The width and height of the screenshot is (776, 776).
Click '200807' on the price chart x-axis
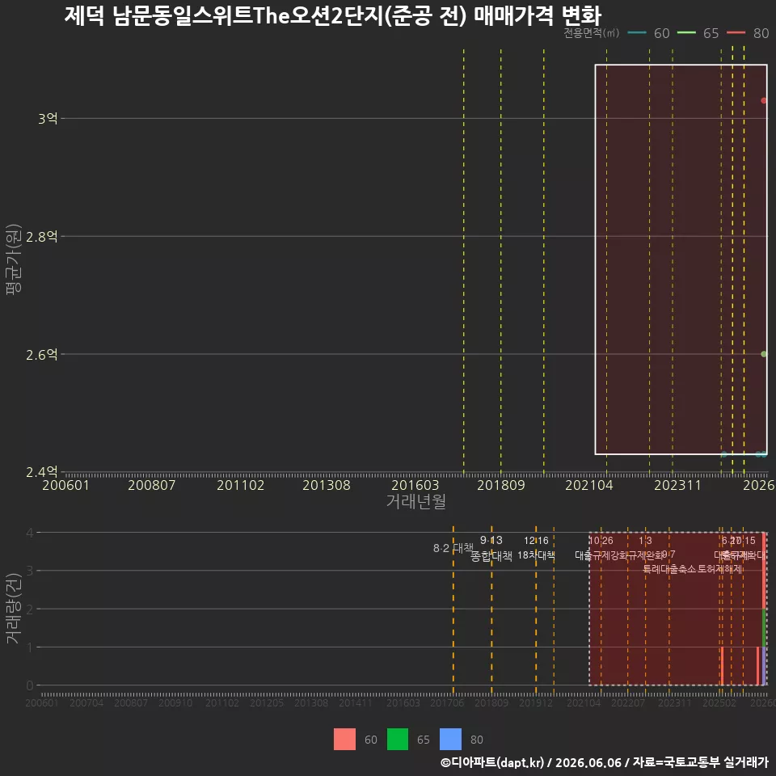click(151, 485)
